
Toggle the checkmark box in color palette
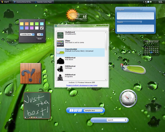point(42,28)
